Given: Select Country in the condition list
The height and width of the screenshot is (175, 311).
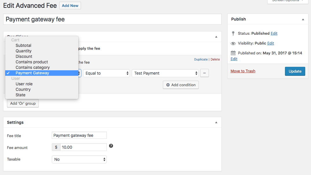Looking at the screenshot, I should pos(42,89).
